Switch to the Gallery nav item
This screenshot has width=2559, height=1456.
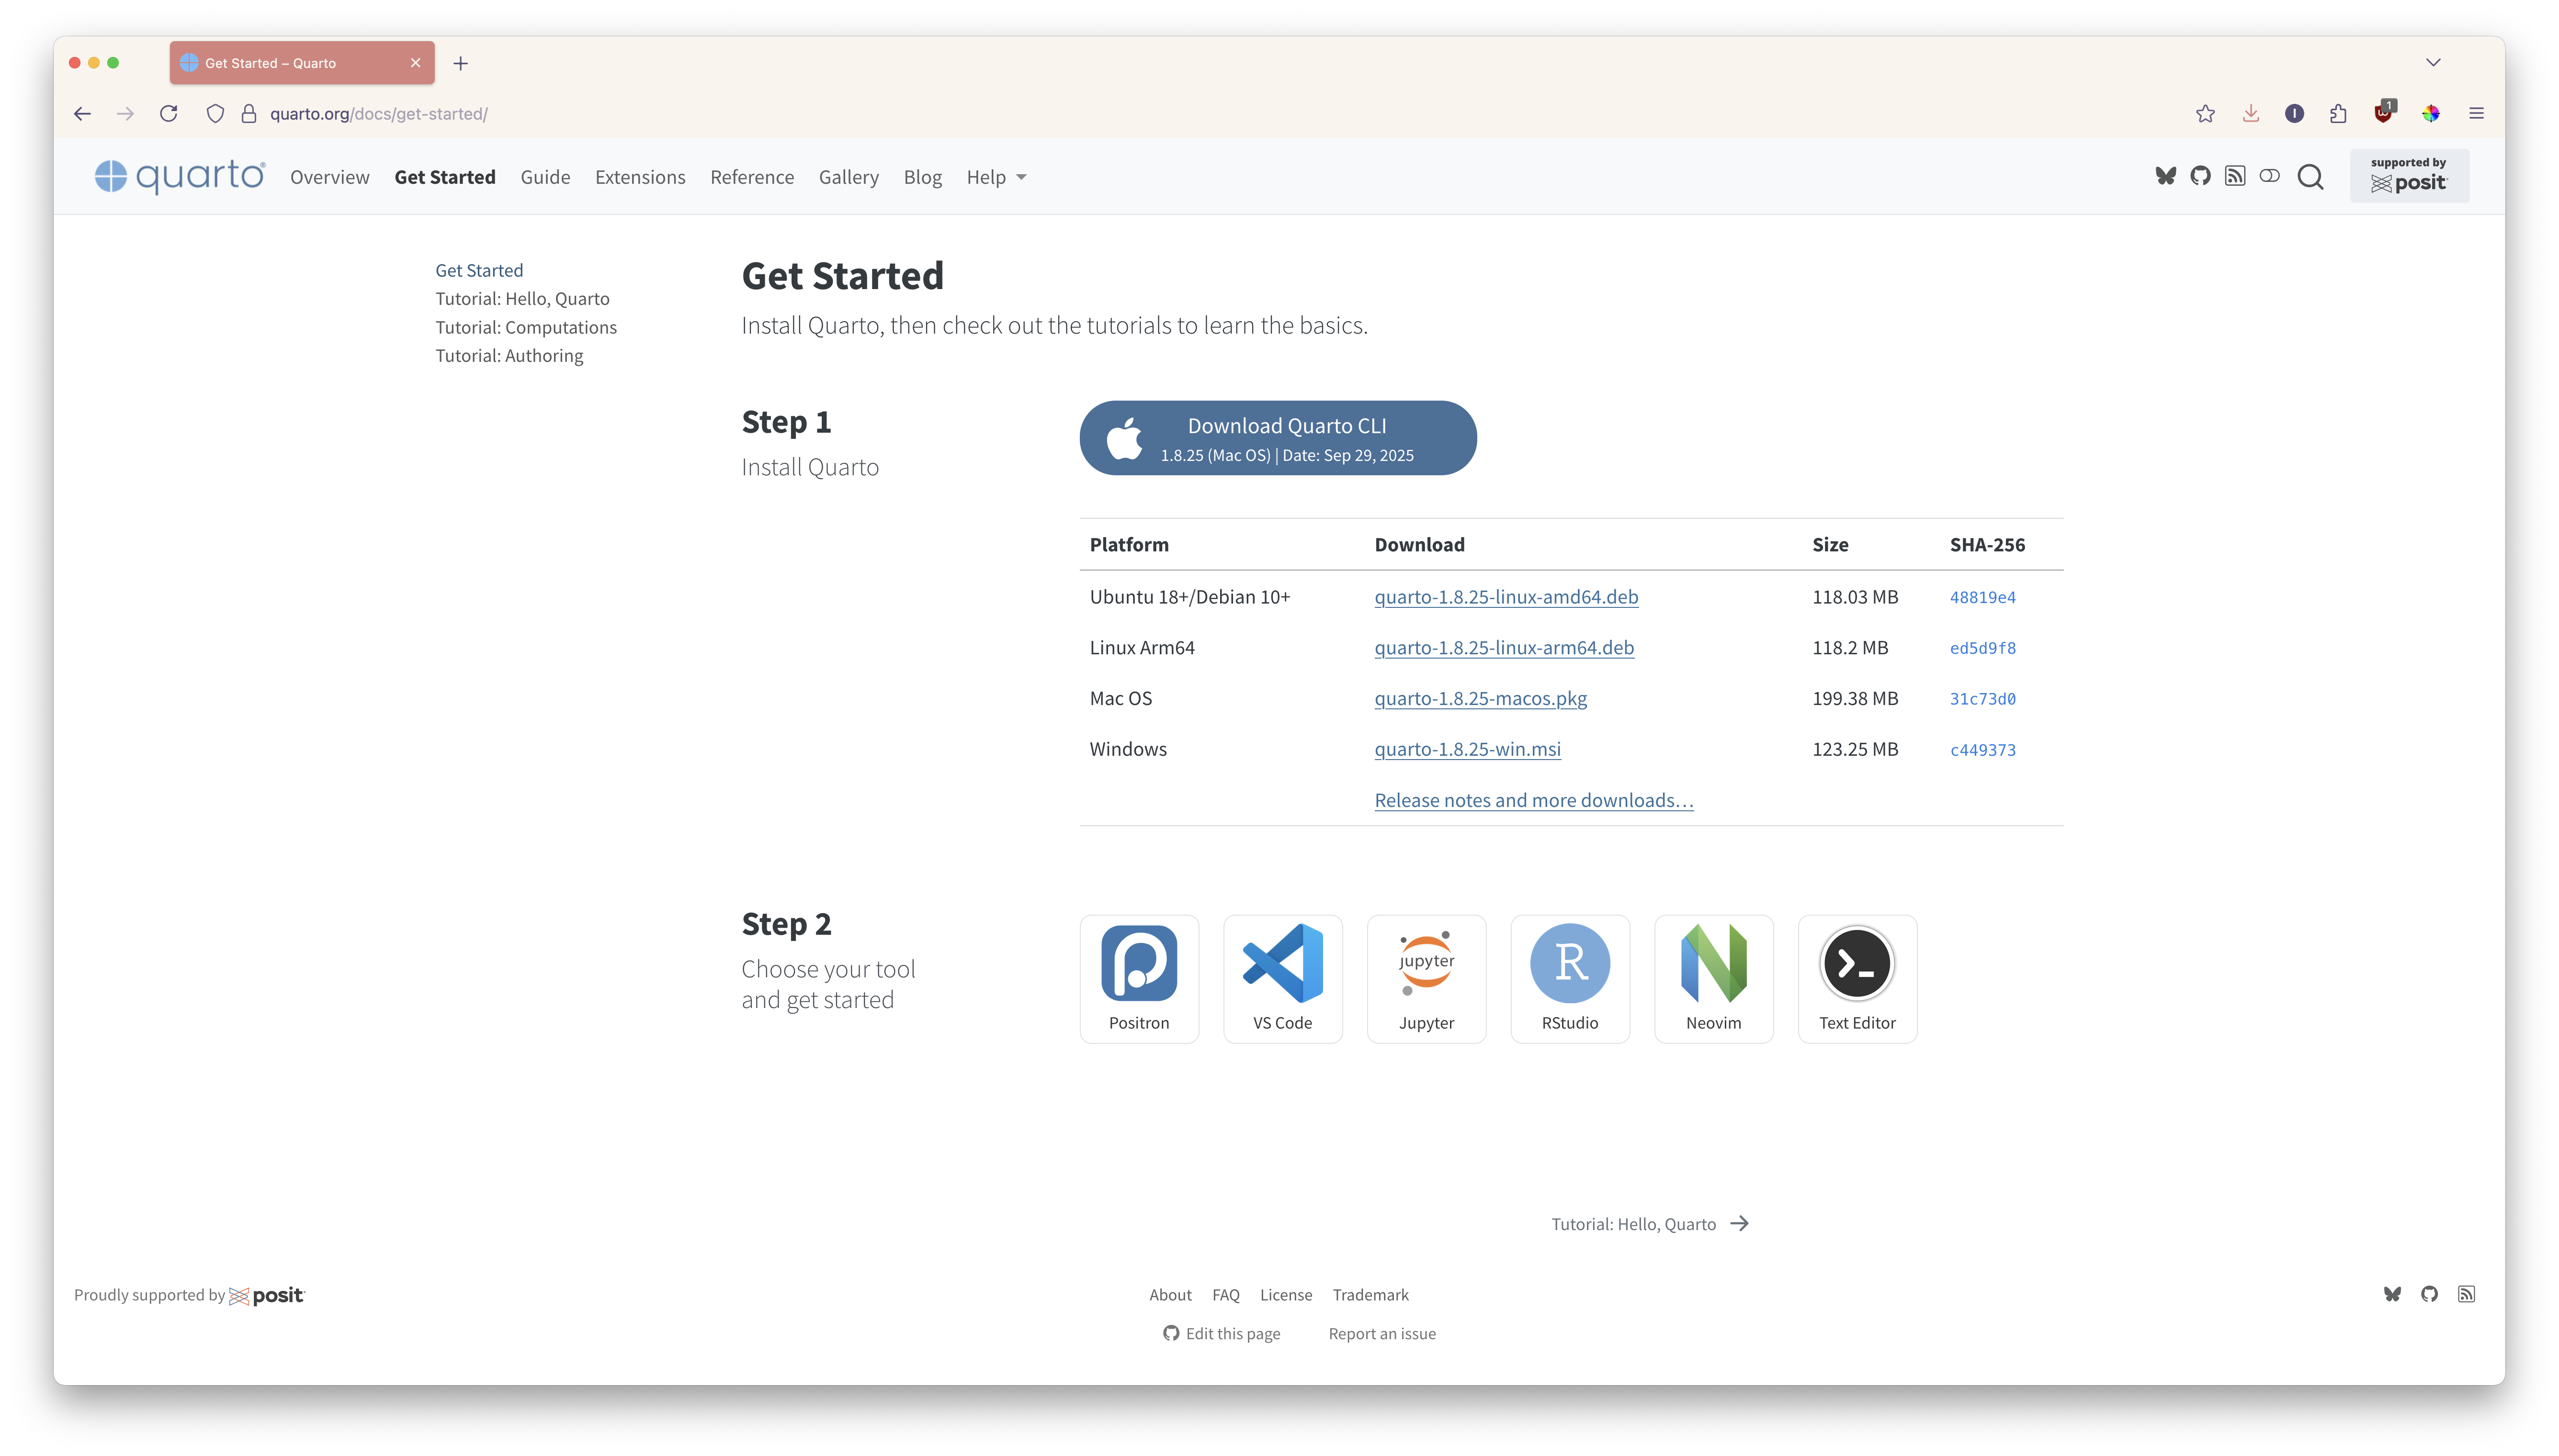pos(849,177)
